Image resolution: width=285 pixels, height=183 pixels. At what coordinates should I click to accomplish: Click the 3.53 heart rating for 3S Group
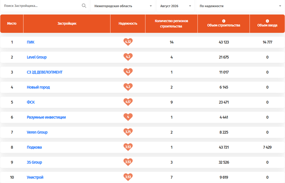tap(128, 162)
